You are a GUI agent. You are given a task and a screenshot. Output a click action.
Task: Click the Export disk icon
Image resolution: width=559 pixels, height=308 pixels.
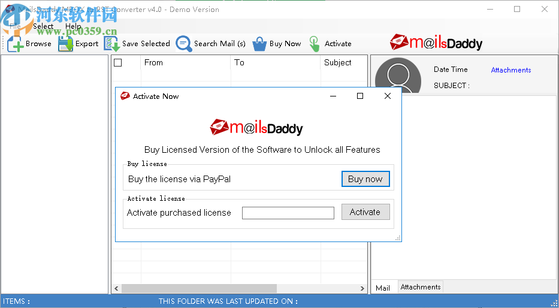point(65,44)
